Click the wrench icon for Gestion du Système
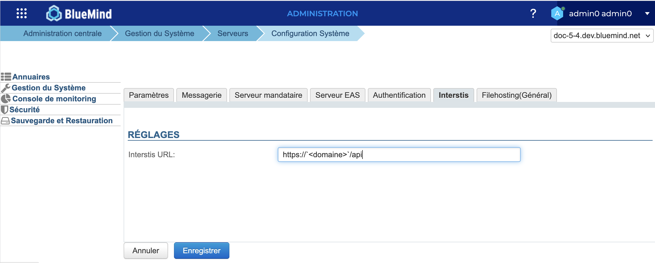This screenshot has height=263, width=655. click(x=6, y=88)
